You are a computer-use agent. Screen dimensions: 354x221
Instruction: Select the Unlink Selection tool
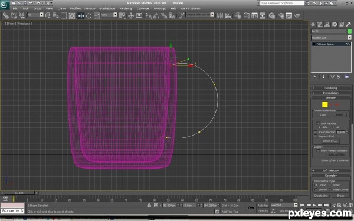pos(14,15)
